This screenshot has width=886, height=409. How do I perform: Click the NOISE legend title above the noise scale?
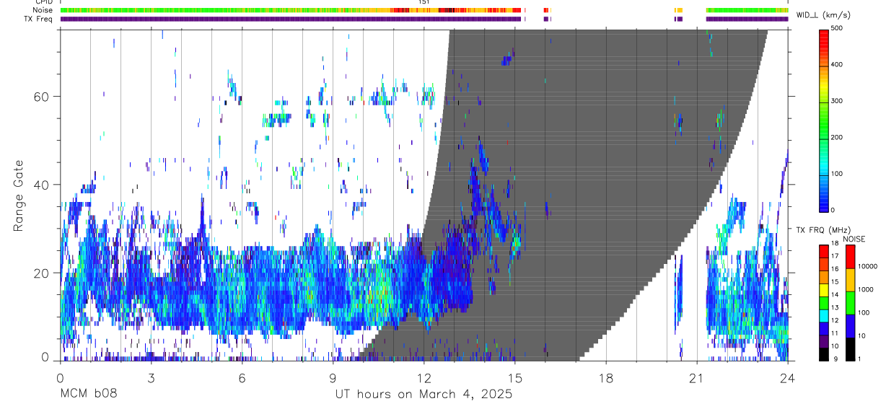[x=854, y=239]
